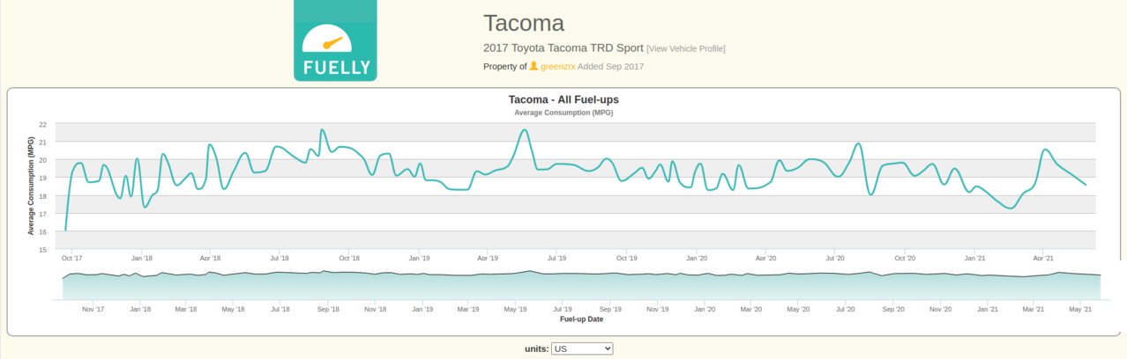
Task: Click navigator label May '19
Action: pyautogui.click(x=516, y=310)
